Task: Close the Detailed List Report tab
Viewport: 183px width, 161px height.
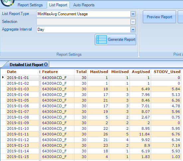Action: tap(46, 64)
